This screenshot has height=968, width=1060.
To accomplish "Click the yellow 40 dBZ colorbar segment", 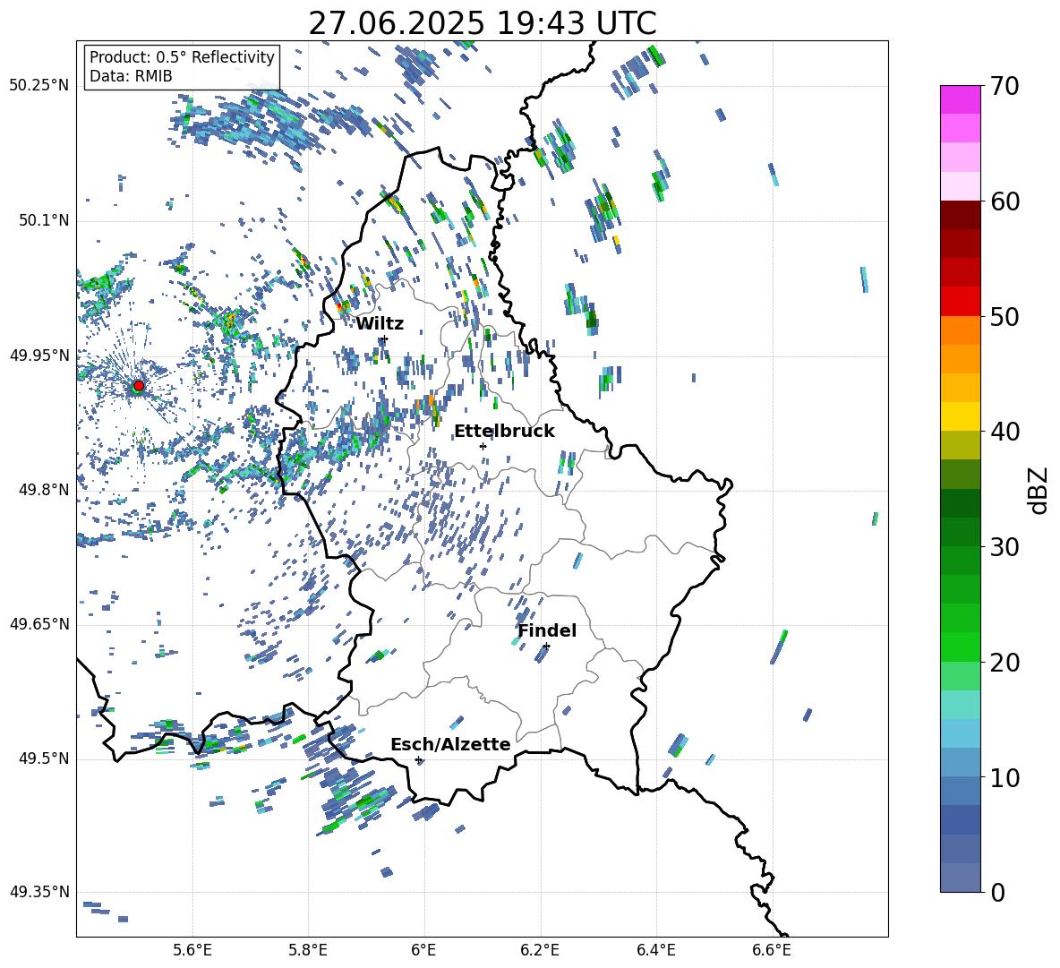I will point(960,416).
